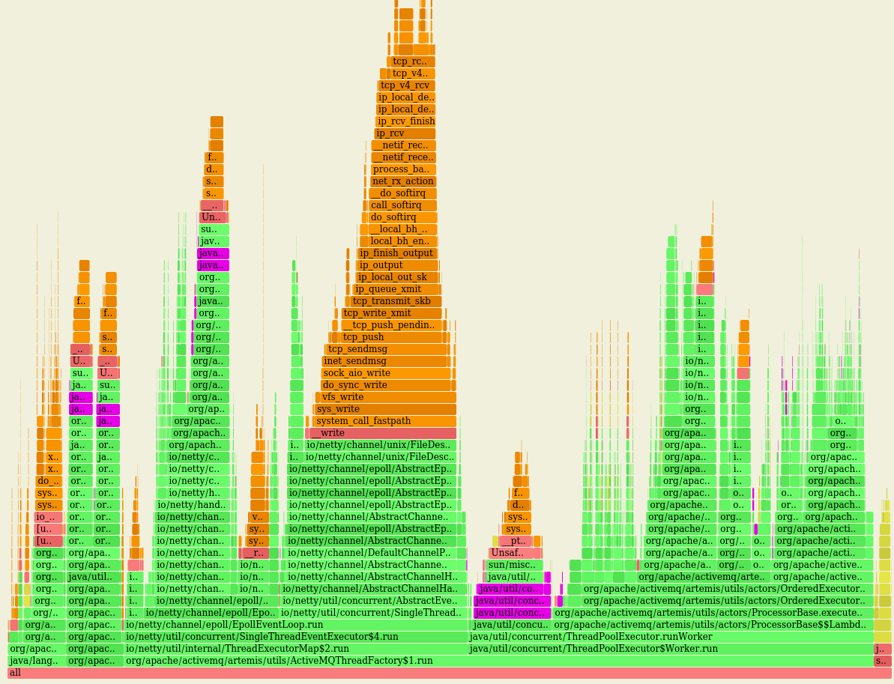Viewport: 894px width, 684px height.
Task: Zoom into the sys_write frame
Action: click(385, 409)
